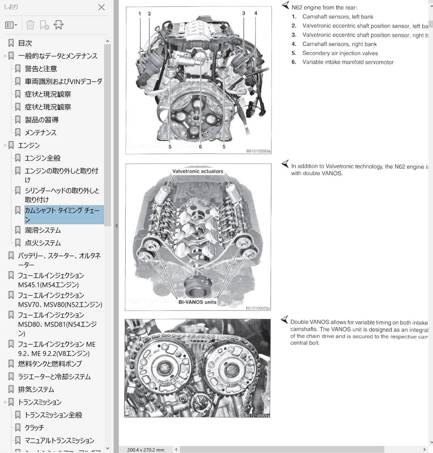Click bookmark icon beside クラッチ
The width and height of the screenshot is (433, 453).
pyautogui.click(x=18, y=428)
